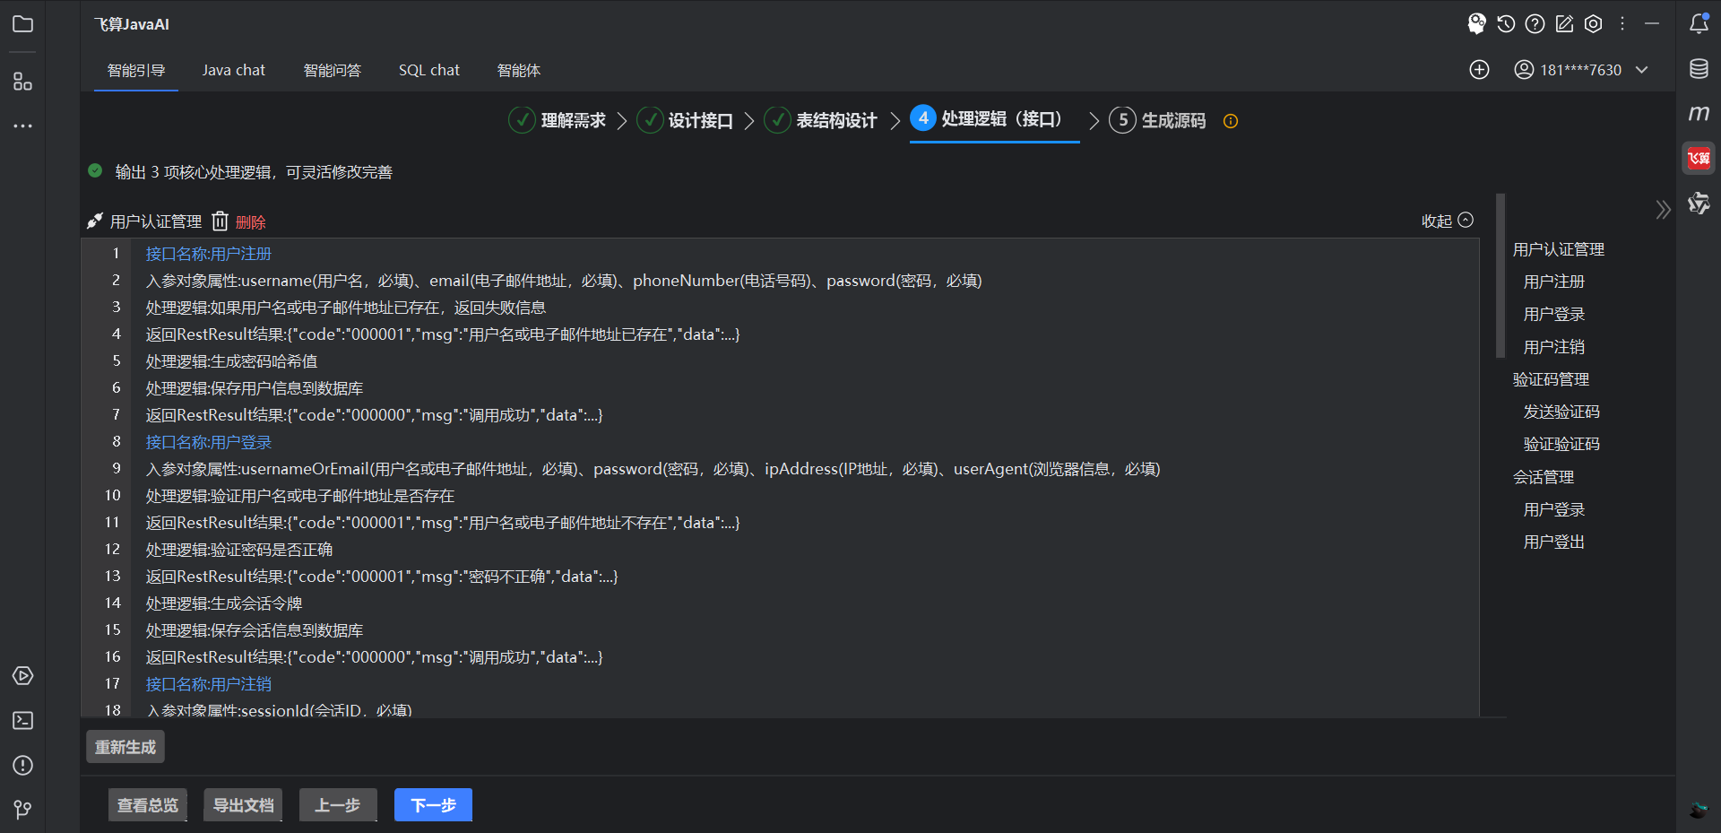Screen dimensions: 1721x833
Task: Select the red 飞算 JavaAI sidebar icon
Action: (1699, 159)
